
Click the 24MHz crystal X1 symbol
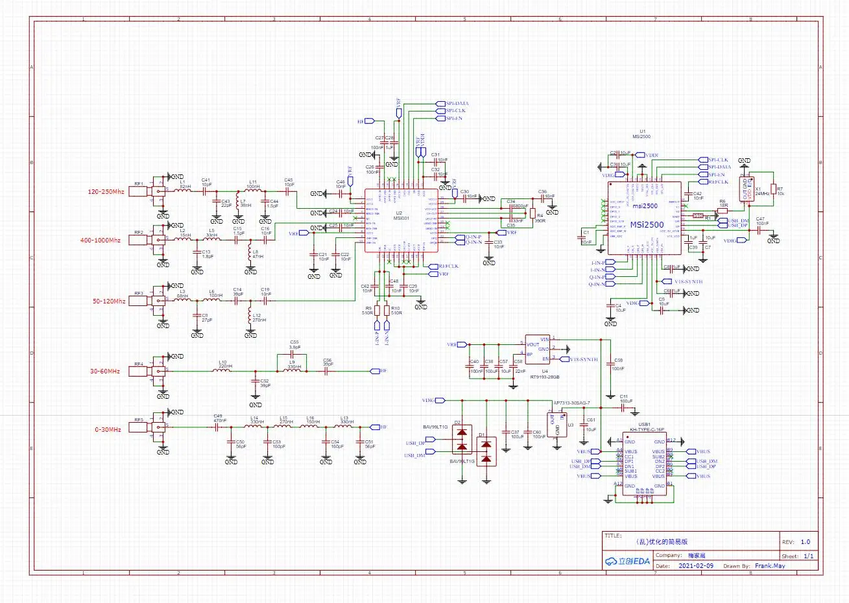[x=747, y=189]
